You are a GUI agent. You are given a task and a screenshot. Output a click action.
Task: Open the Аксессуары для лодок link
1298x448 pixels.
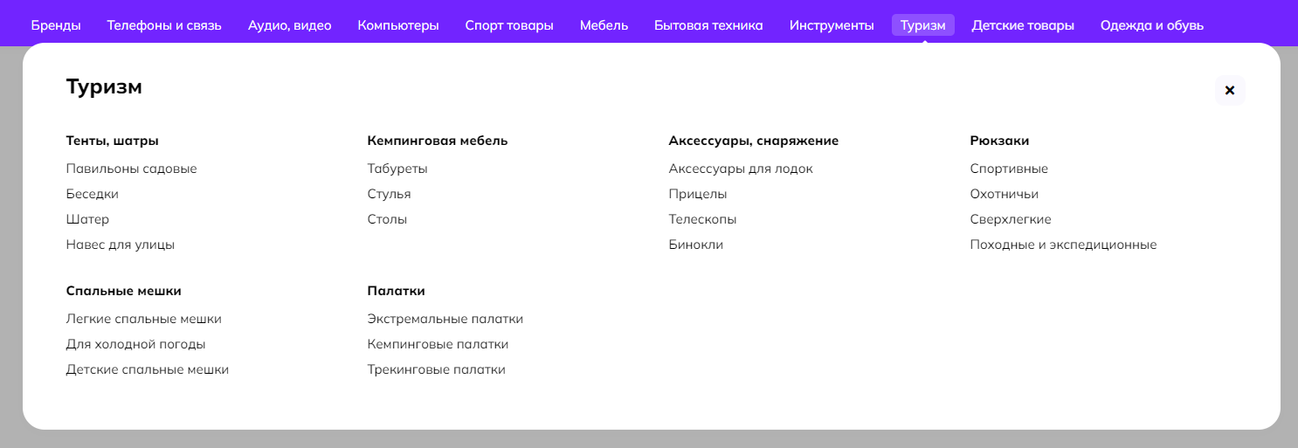pos(741,169)
